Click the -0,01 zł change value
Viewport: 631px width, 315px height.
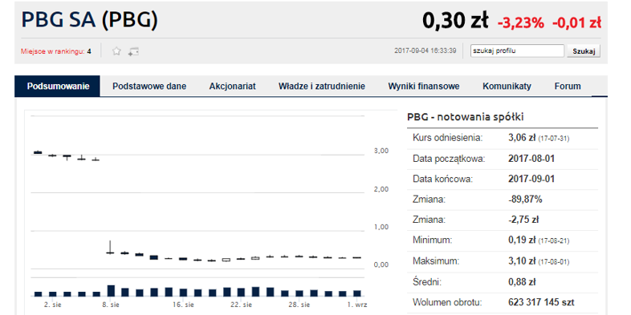tap(576, 23)
